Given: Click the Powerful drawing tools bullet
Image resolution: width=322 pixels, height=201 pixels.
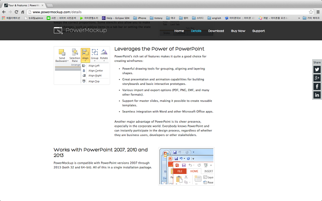Looking at the screenshot, I should click(164, 71).
